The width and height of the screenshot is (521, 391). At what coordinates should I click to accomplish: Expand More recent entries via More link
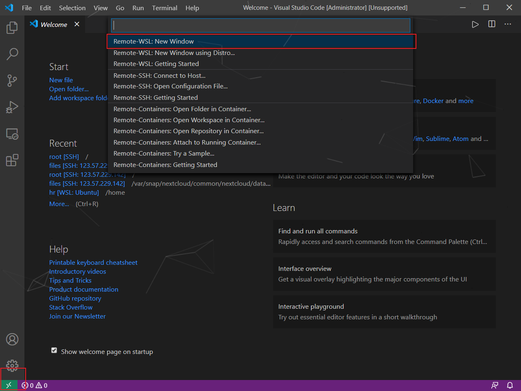tap(59, 204)
